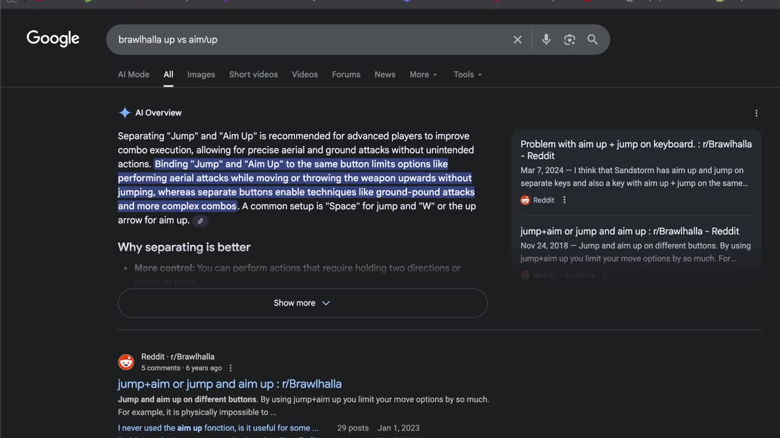
Task: Open AI Overview three-dot options menu
Action: click(756, 113)
